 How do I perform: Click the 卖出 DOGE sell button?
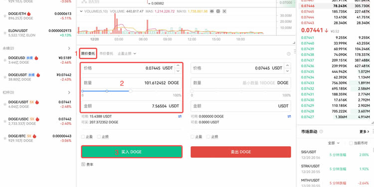241,152
